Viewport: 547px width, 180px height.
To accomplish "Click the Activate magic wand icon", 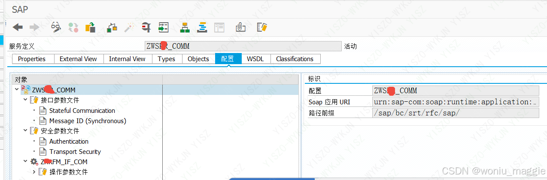I will click(129, 28).
